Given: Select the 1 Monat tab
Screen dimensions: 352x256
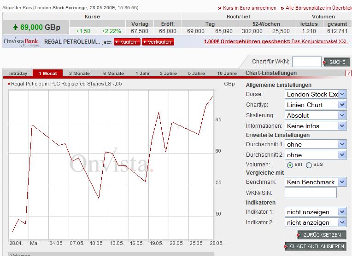Looking at the screenshot, I should point(47,73).
